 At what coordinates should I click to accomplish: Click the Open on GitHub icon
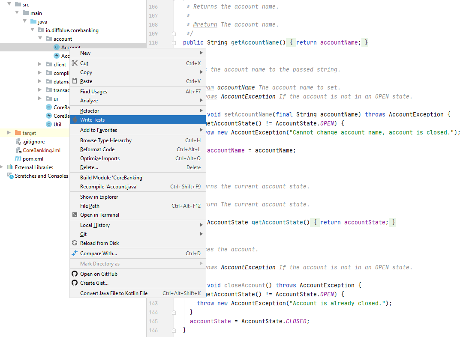click(75, 274)
